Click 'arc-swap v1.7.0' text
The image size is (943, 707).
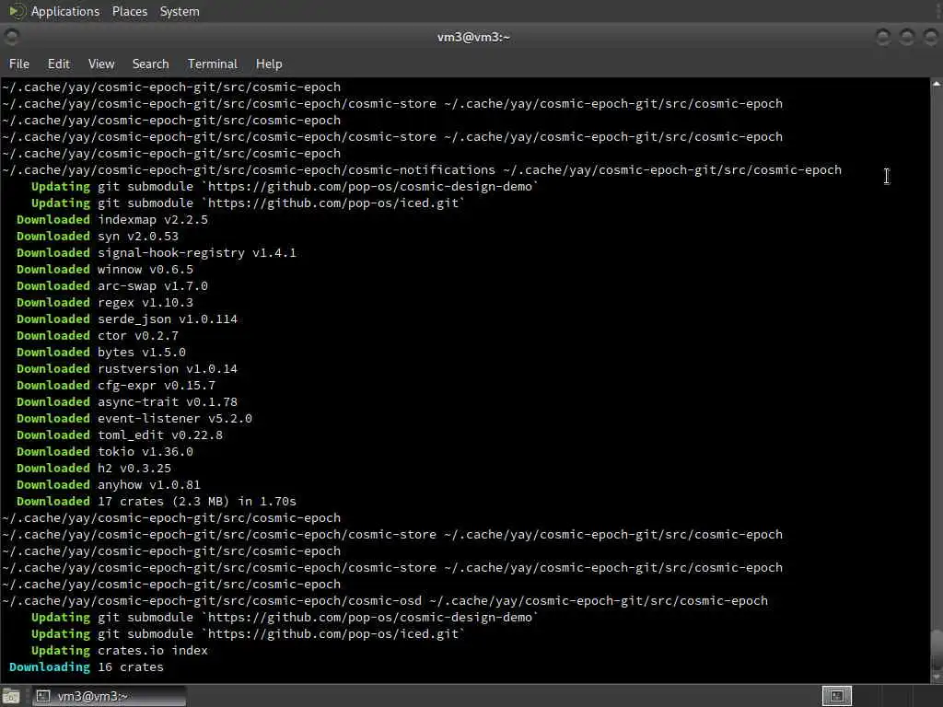pyautogui.click(x=153, y=286)
